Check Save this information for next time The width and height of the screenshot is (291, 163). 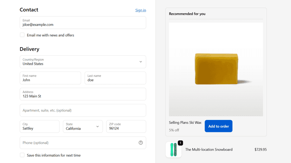[x=22, y=155]
